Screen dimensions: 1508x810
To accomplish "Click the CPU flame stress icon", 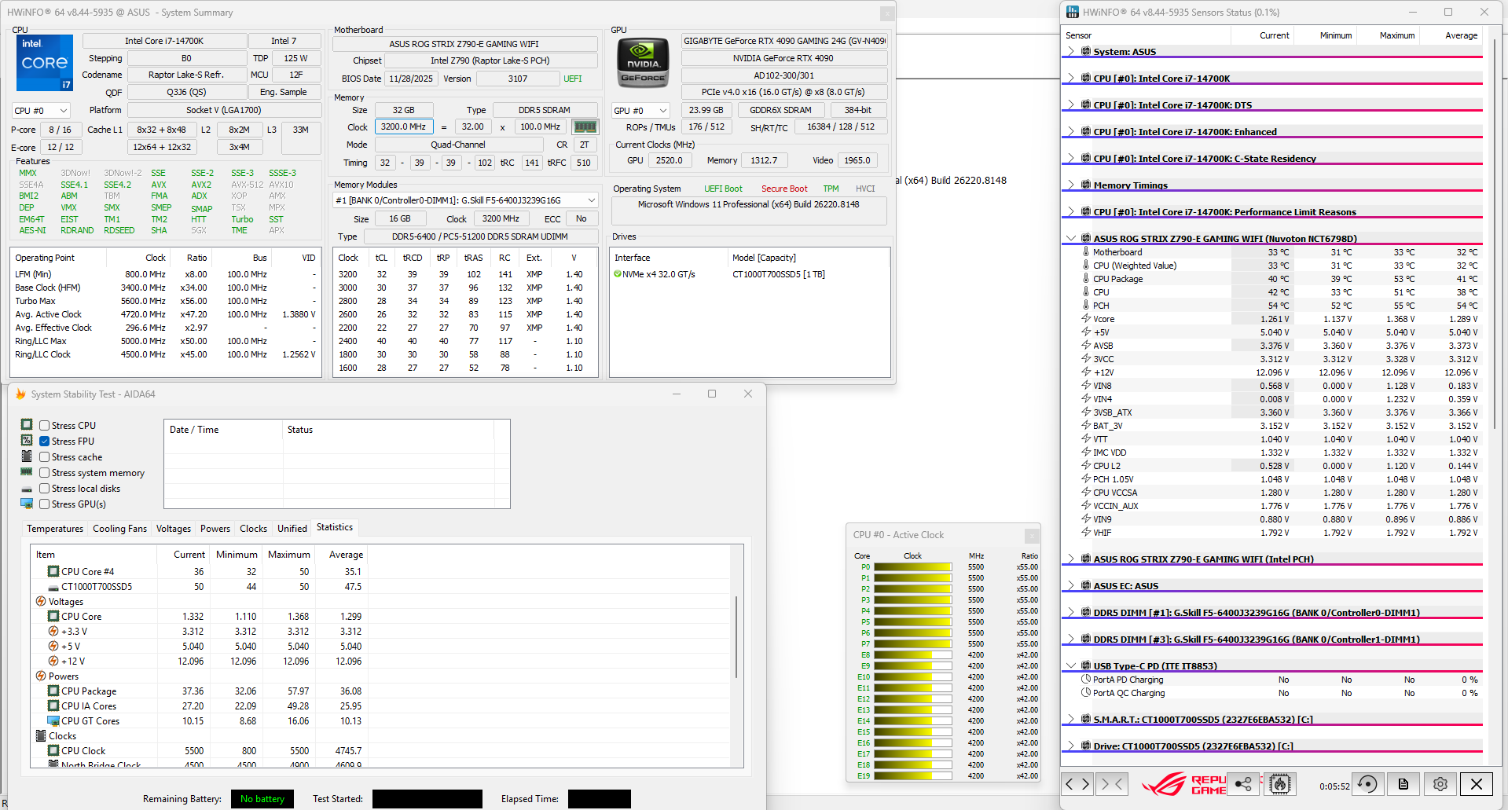I will pyautogui.click(x=1280, y=784).
